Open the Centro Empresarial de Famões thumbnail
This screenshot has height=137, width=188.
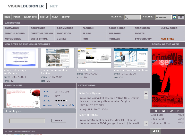(x=58, y=58)
